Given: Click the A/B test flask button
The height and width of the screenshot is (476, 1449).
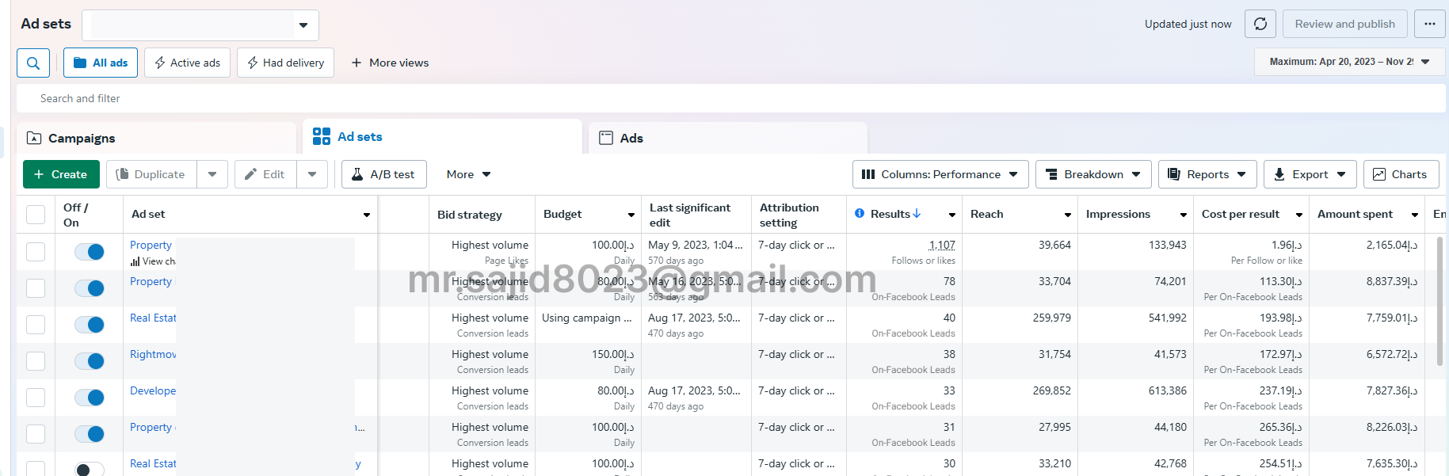Looking at the screenshot, I should [383, 174].
